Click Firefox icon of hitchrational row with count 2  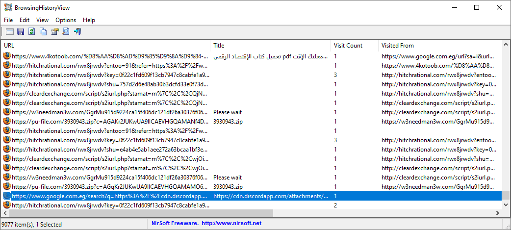(x=7, y=205)
